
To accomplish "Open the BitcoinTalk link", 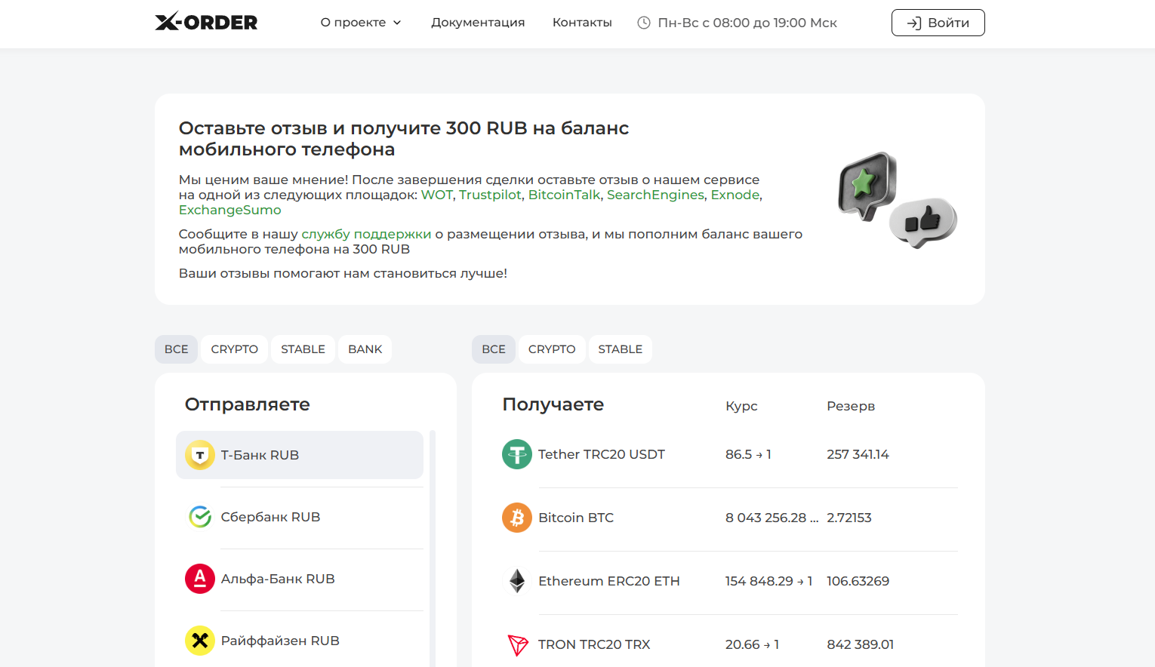I will tap(564, 195).
